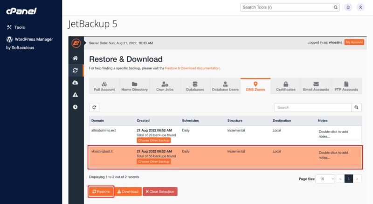Click notes cell for altrodominio.ext
373x204 pixels.
click(x=338, y=134)
